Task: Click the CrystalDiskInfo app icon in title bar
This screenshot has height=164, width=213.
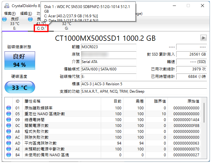Action: [x=7, y=6]
